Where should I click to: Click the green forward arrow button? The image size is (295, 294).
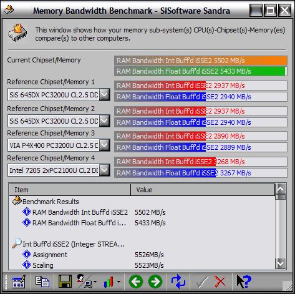coord(155,282)
